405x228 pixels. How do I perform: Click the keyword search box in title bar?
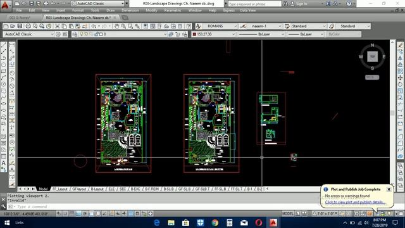(254, 4)
